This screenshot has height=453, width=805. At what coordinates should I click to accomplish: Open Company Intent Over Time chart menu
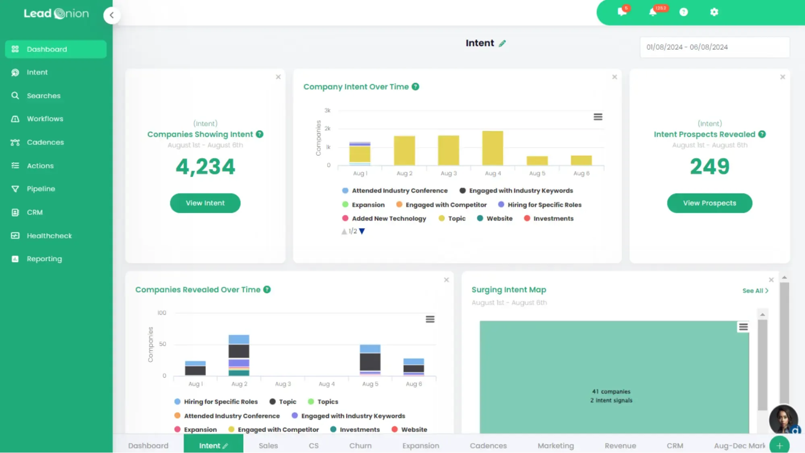(598, 116)
